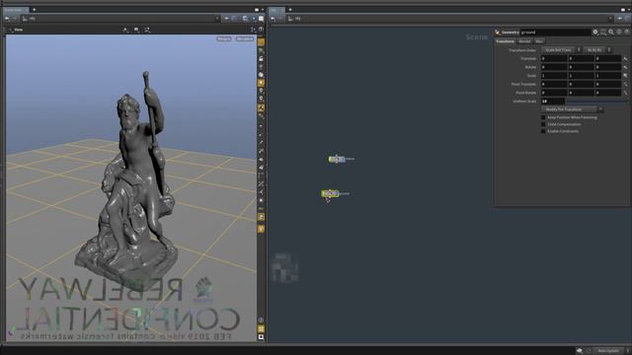Viewport: 632px width, 355px height.
Task: Switch to the Render parameter tab
Action: click(524, 41)
